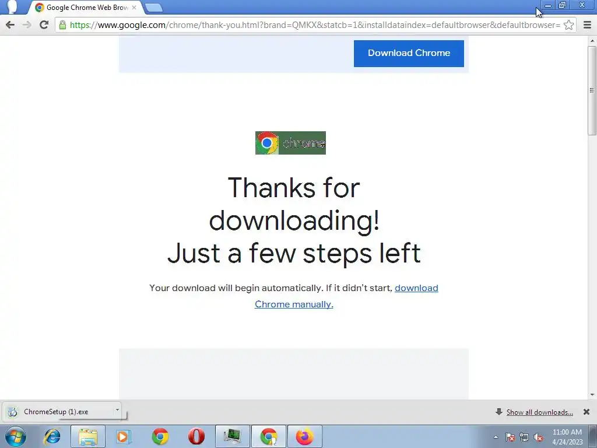Click the Download Chrome button
This screenshot has width=597, height=448.
(x=409, y=53)
